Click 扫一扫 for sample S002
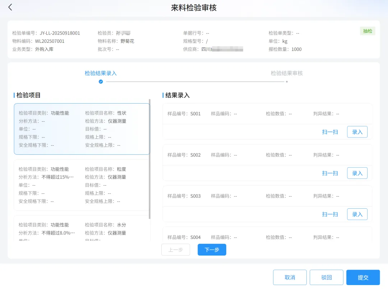 330,173
